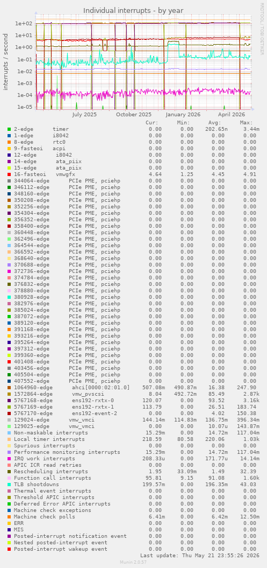This screenshot has width=267, height=568.
Task: Click the graph title Individual interrupts - by year
Action: pyautogui.click(x=133, y=11)
